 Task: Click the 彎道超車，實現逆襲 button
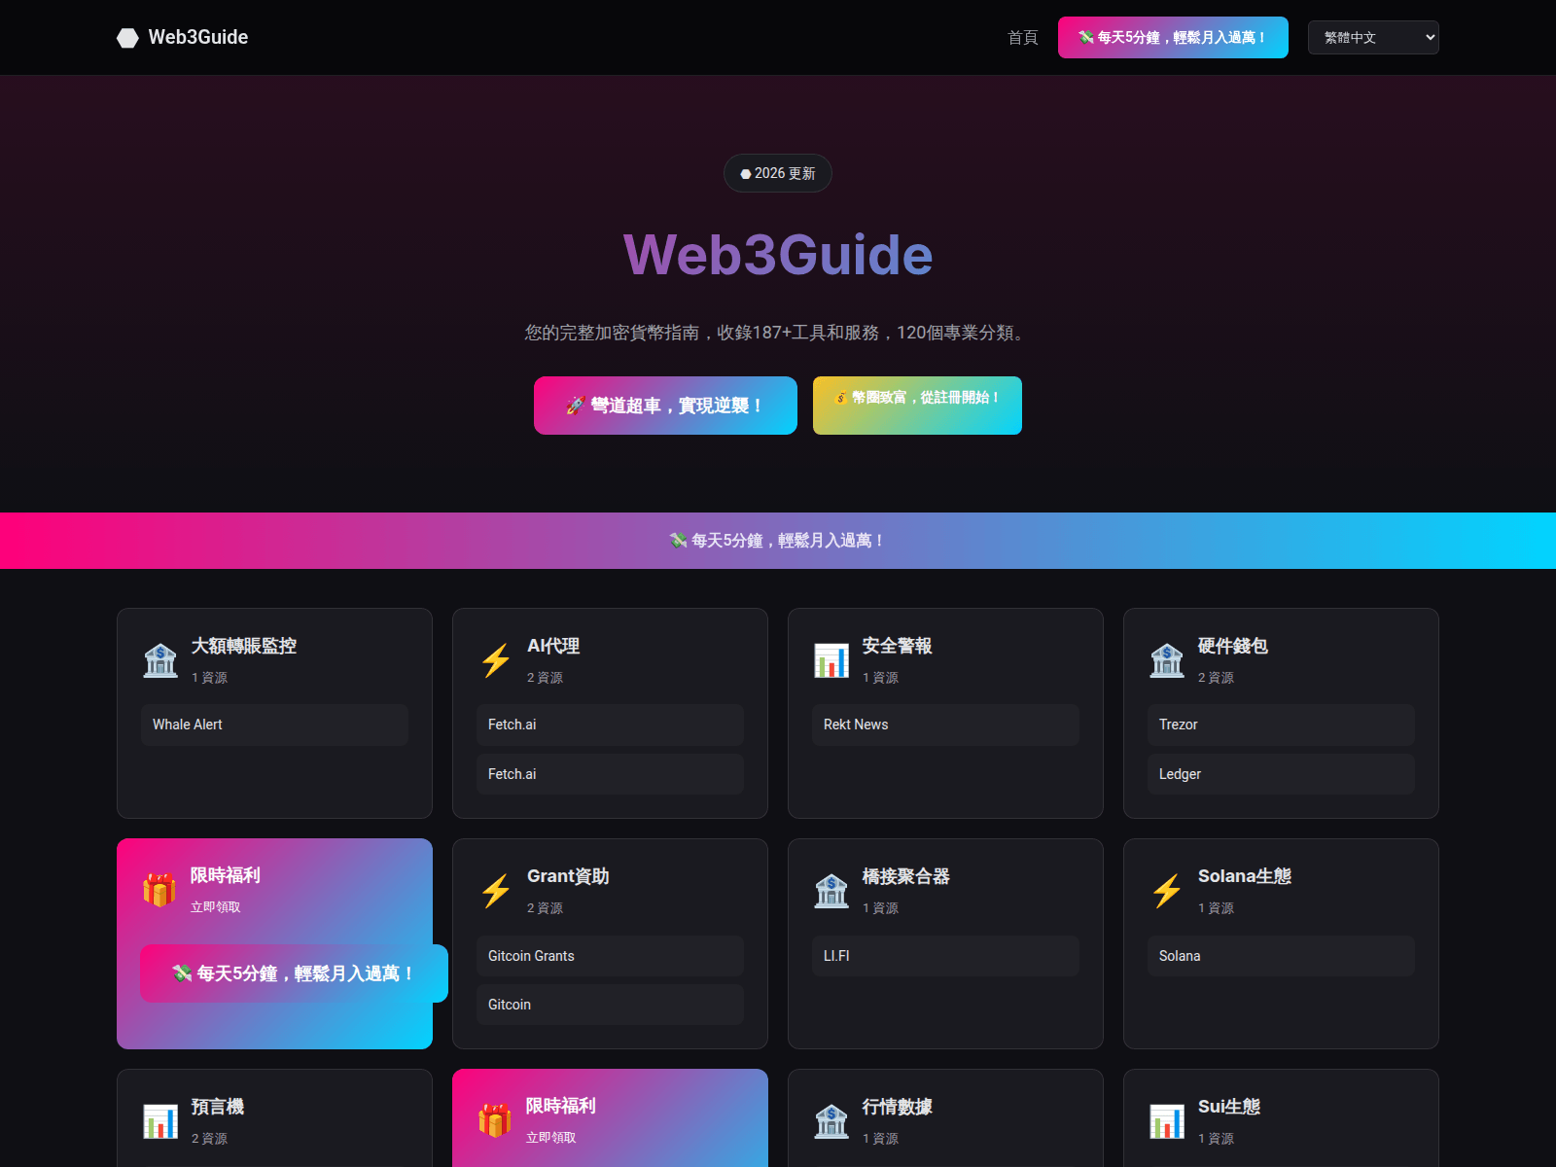pos(665,406)
